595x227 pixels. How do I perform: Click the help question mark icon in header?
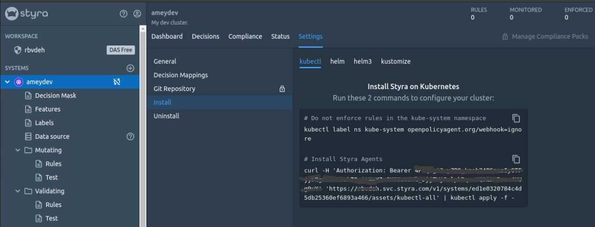click(123, 14)
